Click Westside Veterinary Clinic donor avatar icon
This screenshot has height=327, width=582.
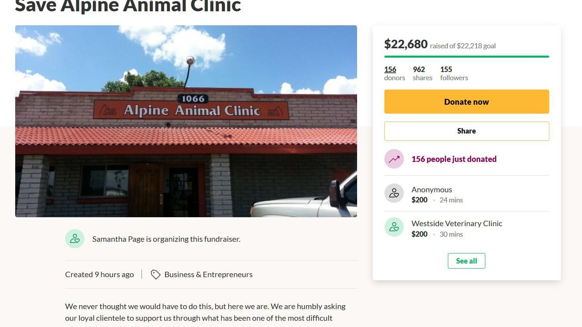(x=394, y=227)
